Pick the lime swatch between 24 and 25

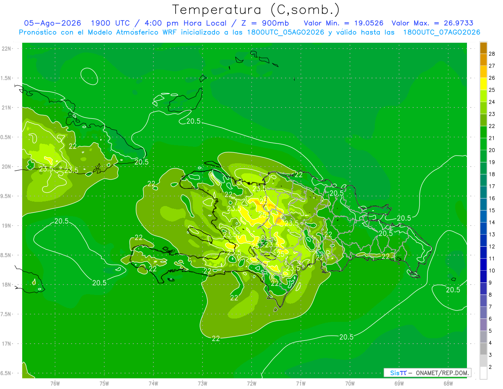483,96
